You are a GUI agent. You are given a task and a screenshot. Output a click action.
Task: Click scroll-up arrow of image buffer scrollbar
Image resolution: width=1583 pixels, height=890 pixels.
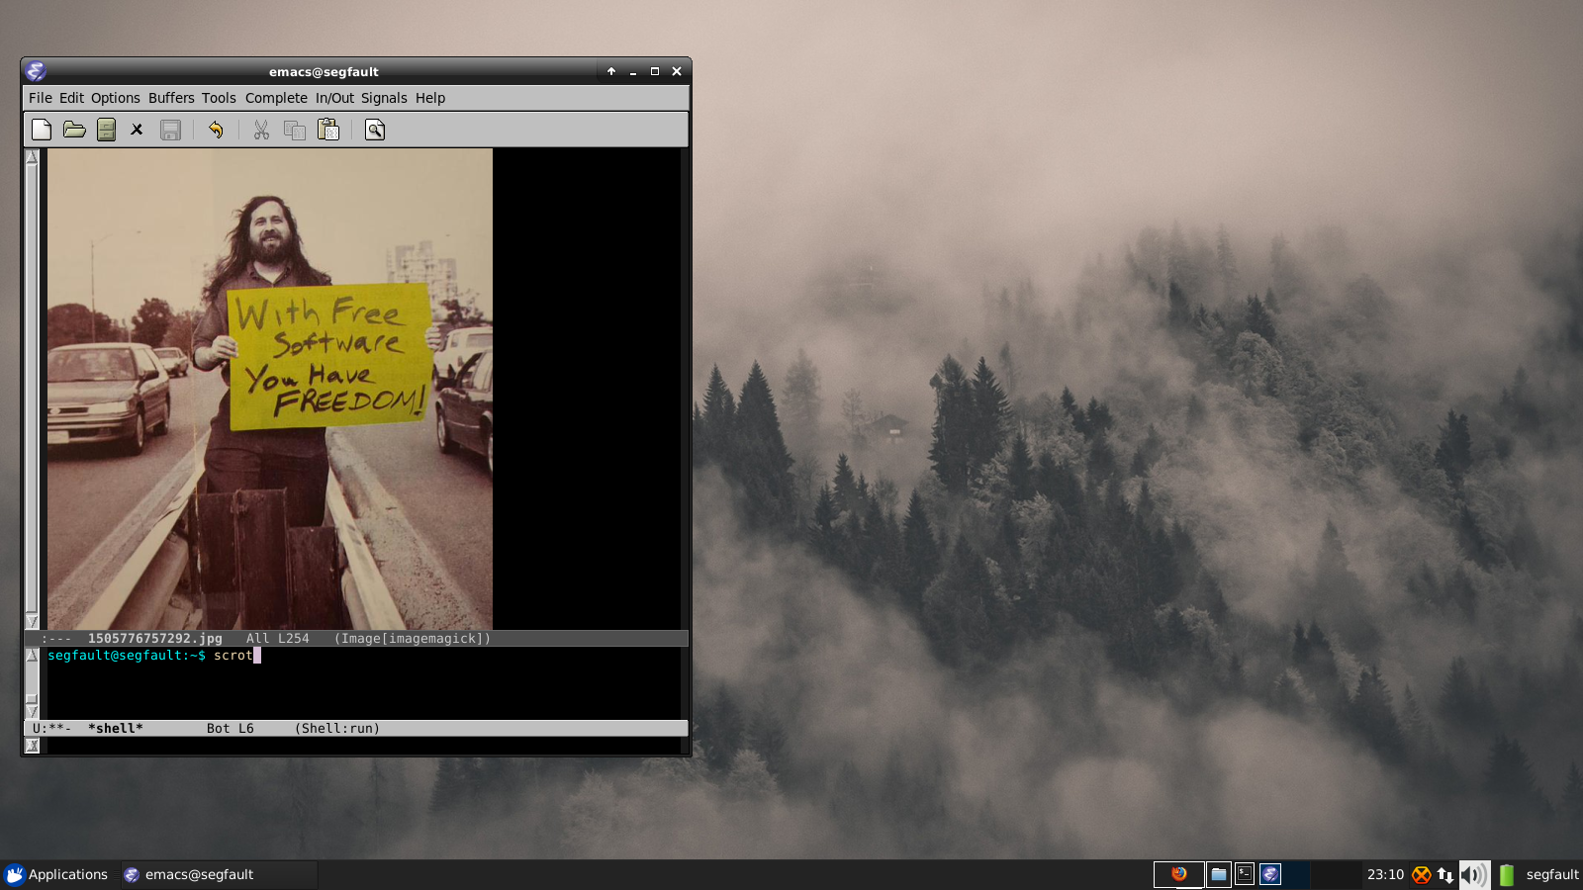(32, 157)
